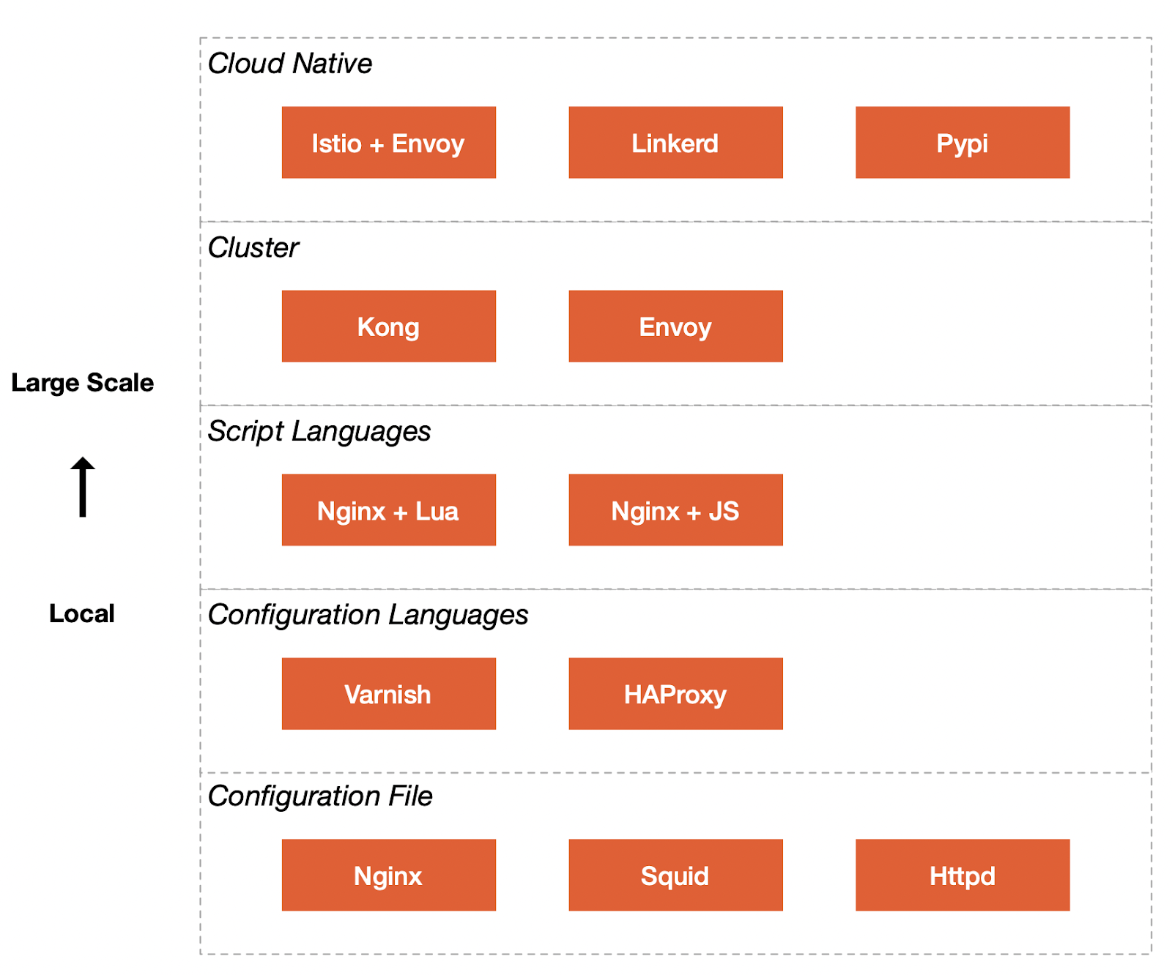Viewport: 1172px width, 975px height.
Task: Click the Local label
Action: [82, 613]
